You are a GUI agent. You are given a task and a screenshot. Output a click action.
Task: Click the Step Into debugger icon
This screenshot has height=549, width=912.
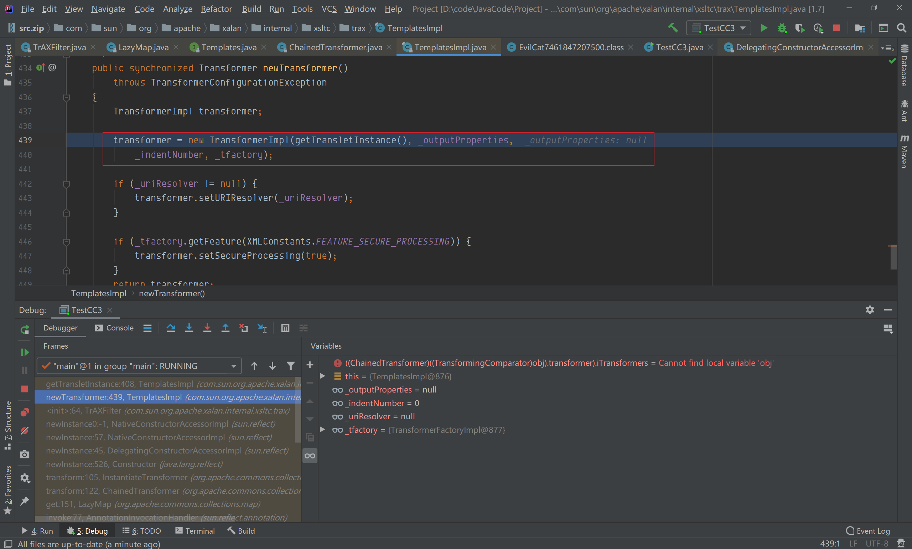click(189, 328)
